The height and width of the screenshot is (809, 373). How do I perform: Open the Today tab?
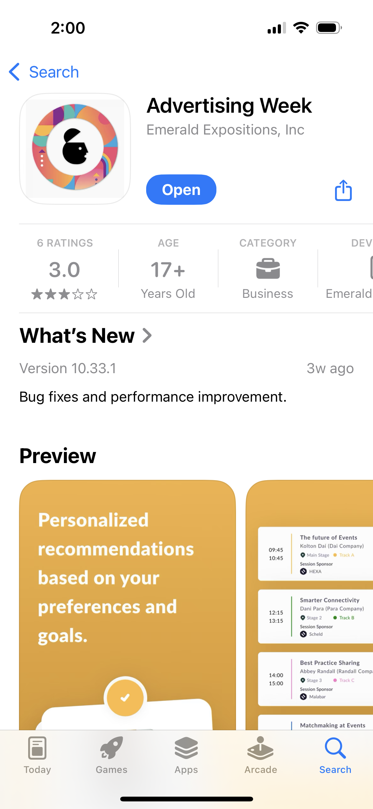point(37,755)
